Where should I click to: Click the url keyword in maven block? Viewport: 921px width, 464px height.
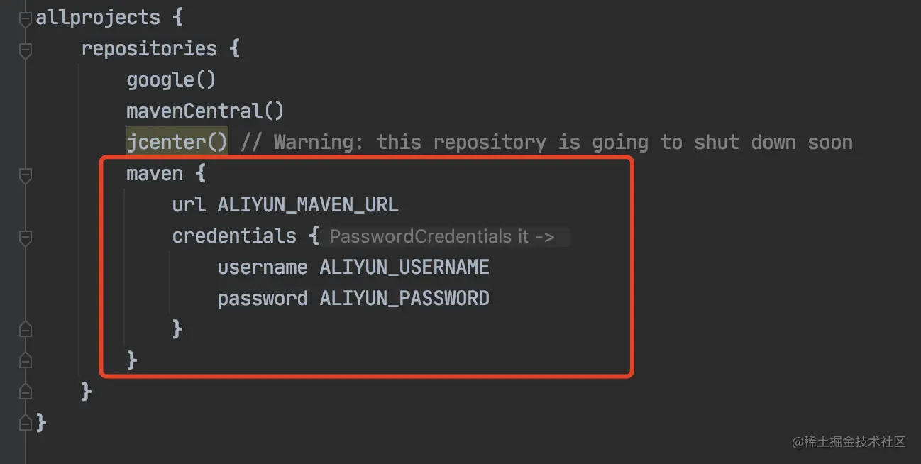pyautogui.click(x=189, y=205)
